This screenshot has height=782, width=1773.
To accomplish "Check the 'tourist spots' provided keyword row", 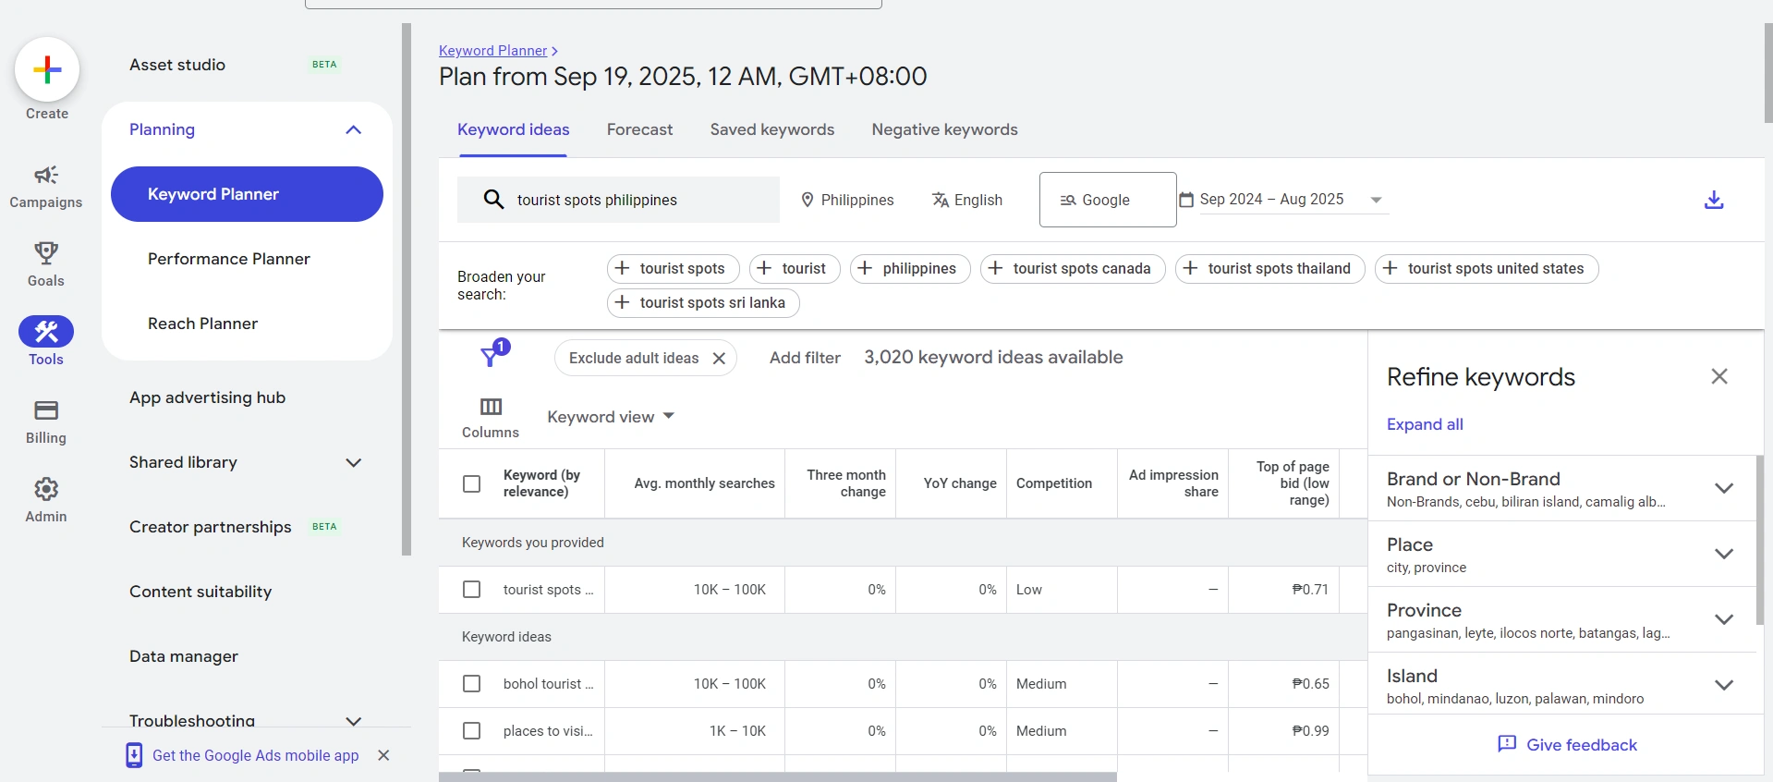I will click(x=471, y=589).
